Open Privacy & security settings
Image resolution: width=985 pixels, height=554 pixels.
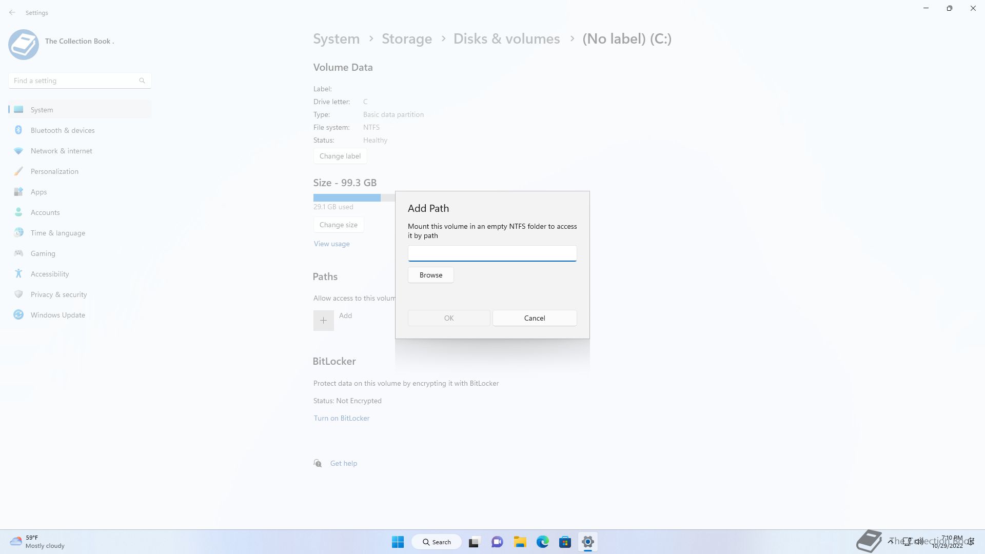[x=80, y=294]
